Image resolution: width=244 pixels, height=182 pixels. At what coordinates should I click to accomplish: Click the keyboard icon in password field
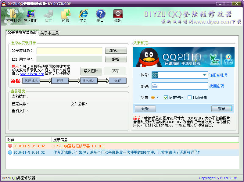tap(155, 86)
